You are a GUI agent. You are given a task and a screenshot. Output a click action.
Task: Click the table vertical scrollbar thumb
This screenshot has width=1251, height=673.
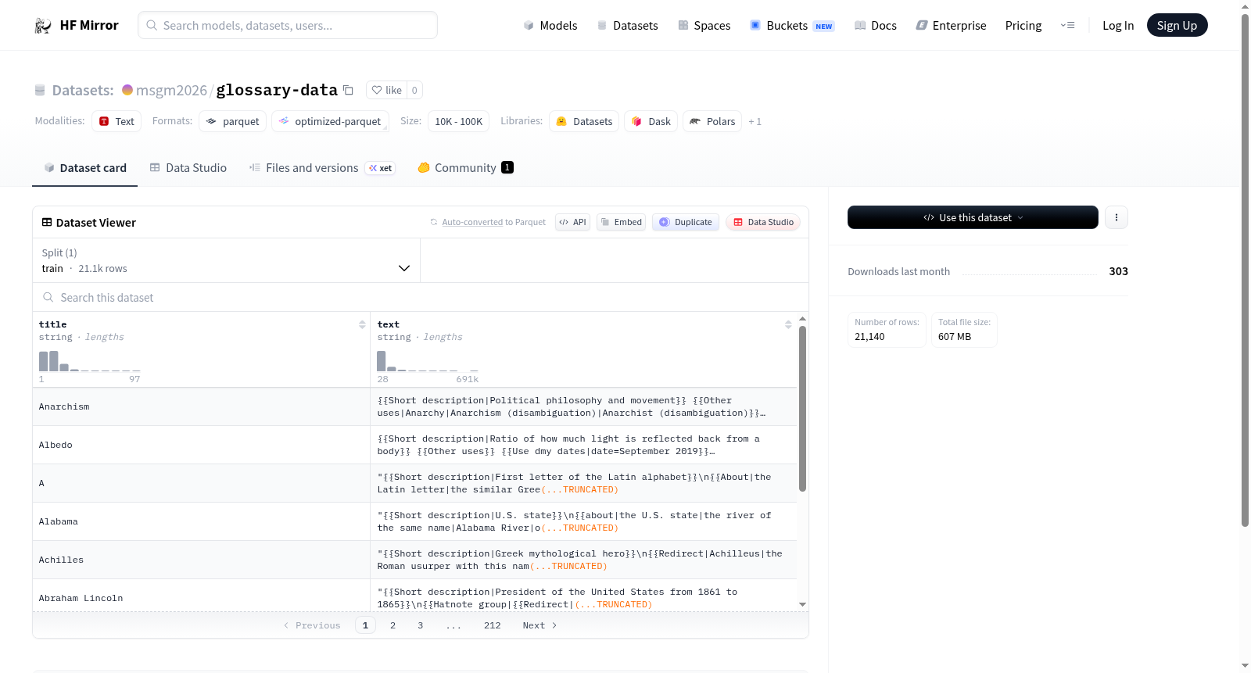pyautogui.click(x=802, y=409)
